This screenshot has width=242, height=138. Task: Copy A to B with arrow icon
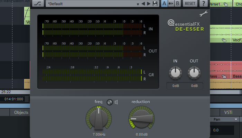pos(171,3)
